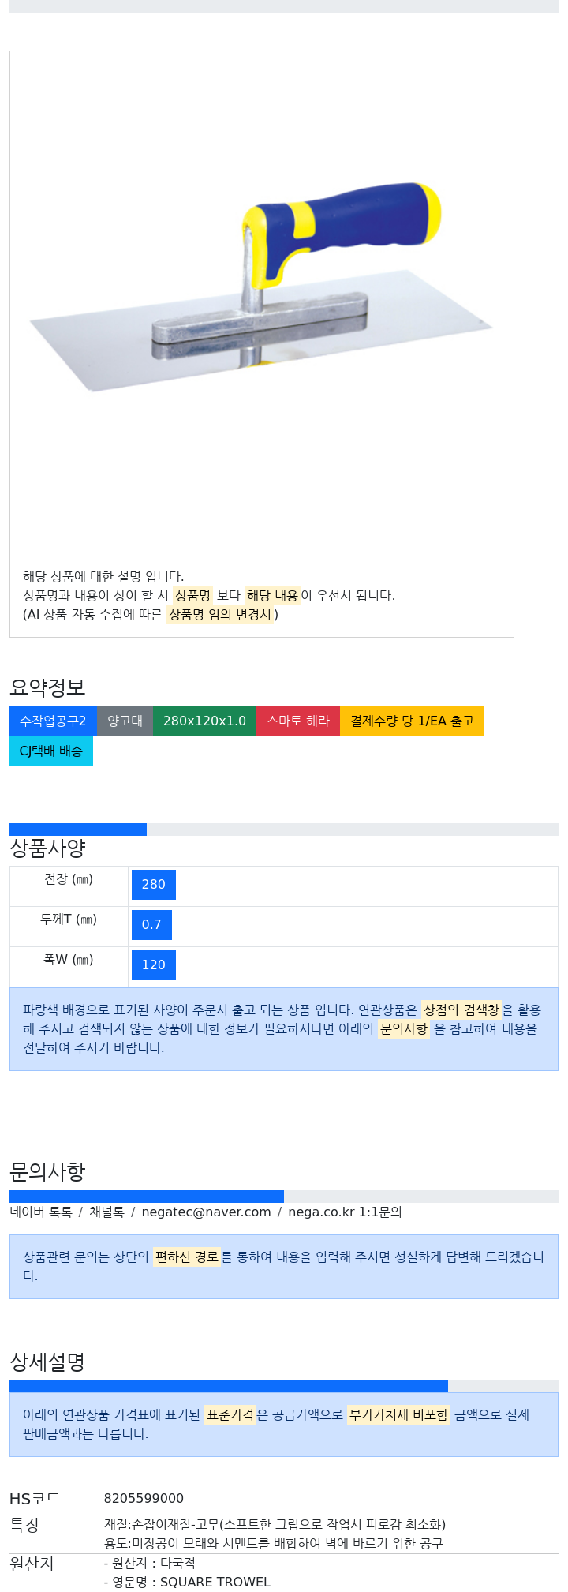This screenshot has width=568, height=1592.
Task: Click the 표준가격 highlighted text
Action: (x=230, y=1415)
